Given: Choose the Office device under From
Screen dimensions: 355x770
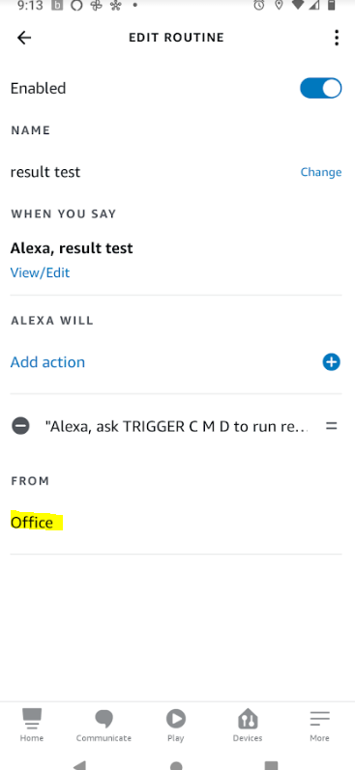Looking at the screenshot, I should (32, 522).
